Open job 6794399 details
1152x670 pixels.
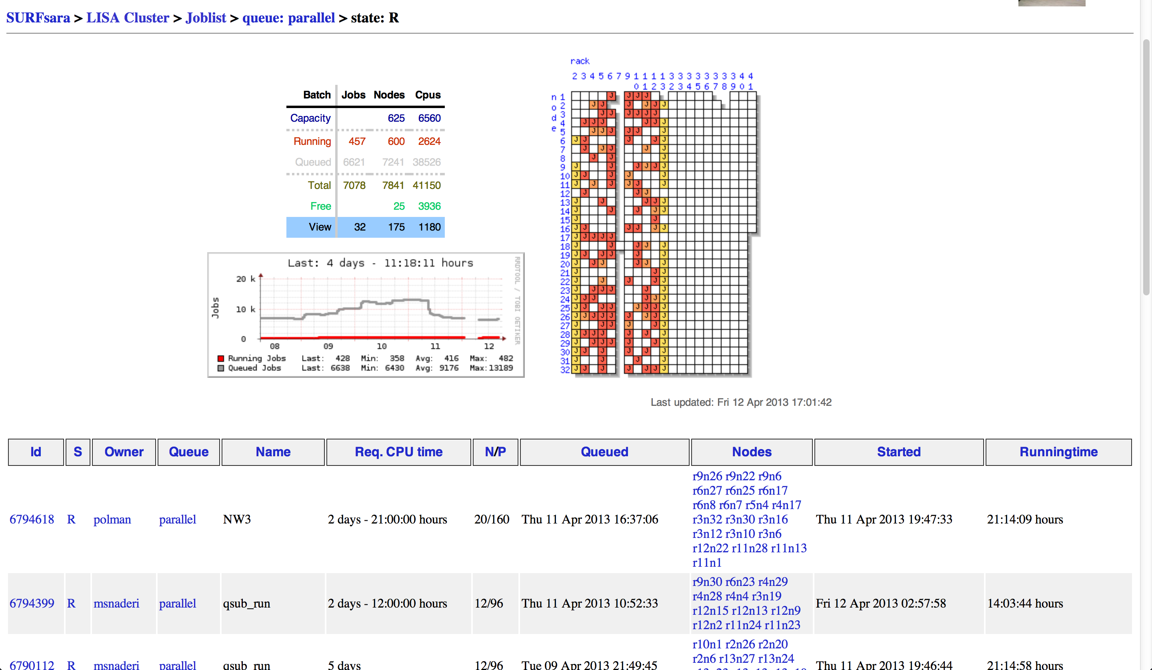point(32,604)
